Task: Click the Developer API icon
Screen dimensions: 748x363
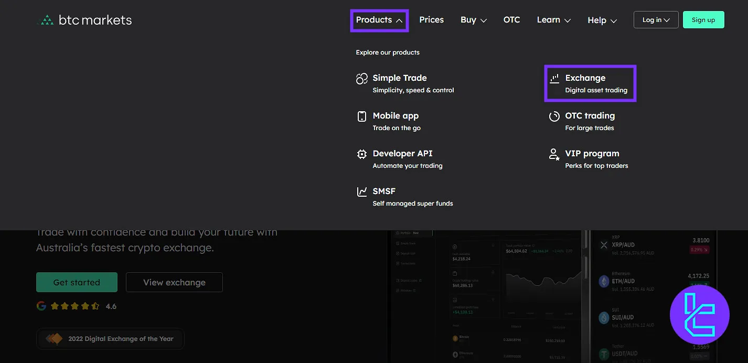Action: point(361,153)
